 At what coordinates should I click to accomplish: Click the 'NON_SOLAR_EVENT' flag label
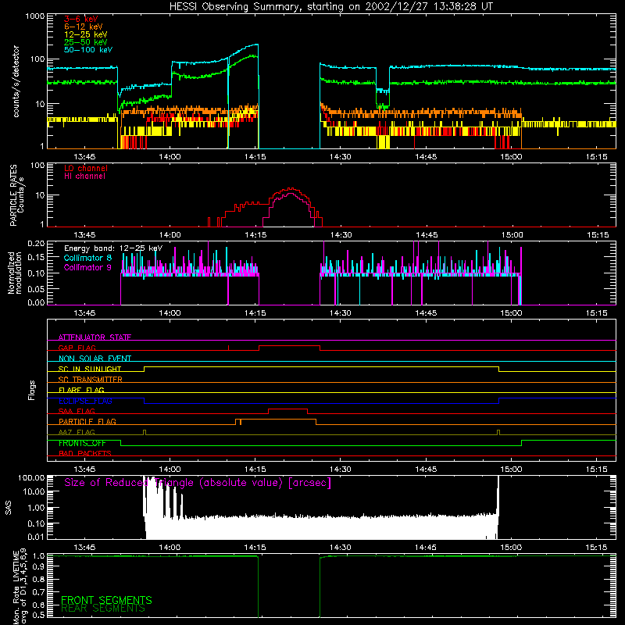[x=95, y=359]
